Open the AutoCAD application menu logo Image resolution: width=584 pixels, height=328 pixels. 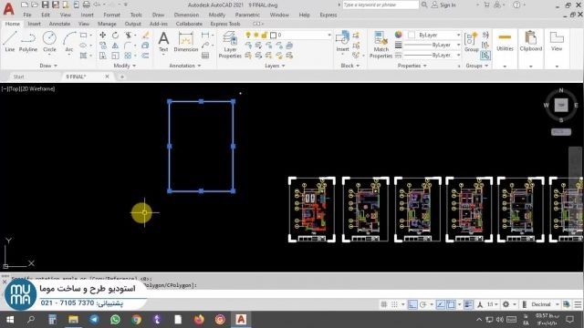tap(8, 8)
